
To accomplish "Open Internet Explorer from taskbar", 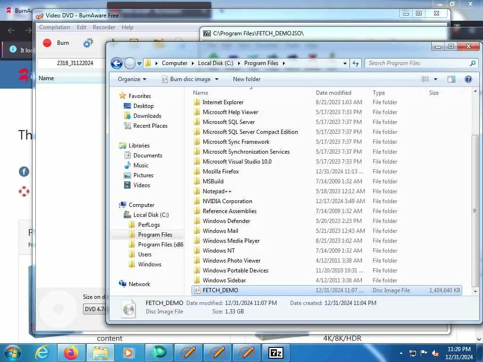I will (x=42, y=353).
